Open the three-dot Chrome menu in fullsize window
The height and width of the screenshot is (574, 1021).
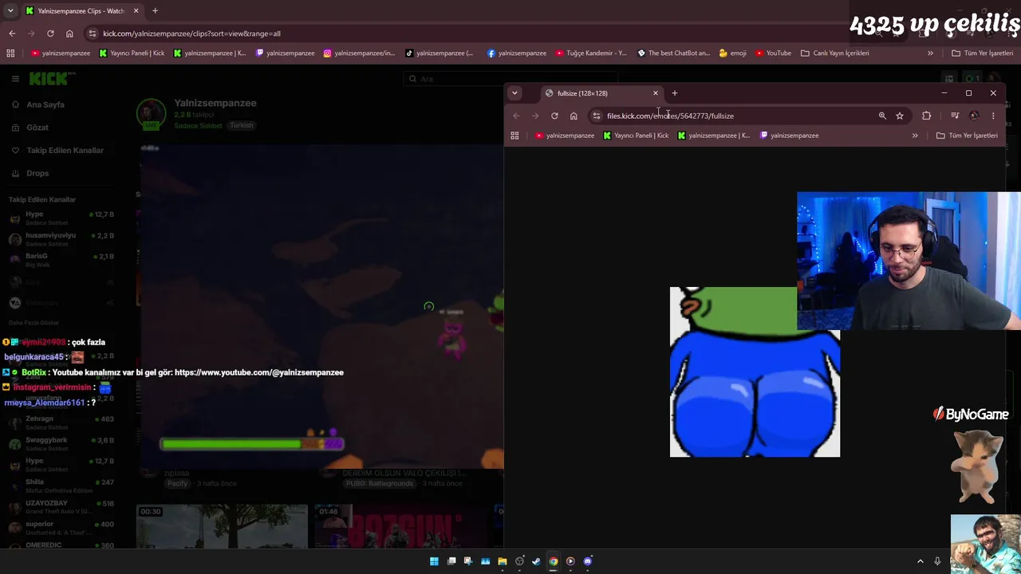click(993, 116)
